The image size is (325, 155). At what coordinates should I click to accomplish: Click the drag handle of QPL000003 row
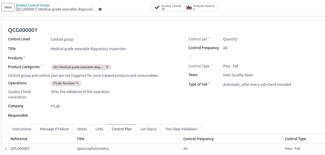coord(6,149)
